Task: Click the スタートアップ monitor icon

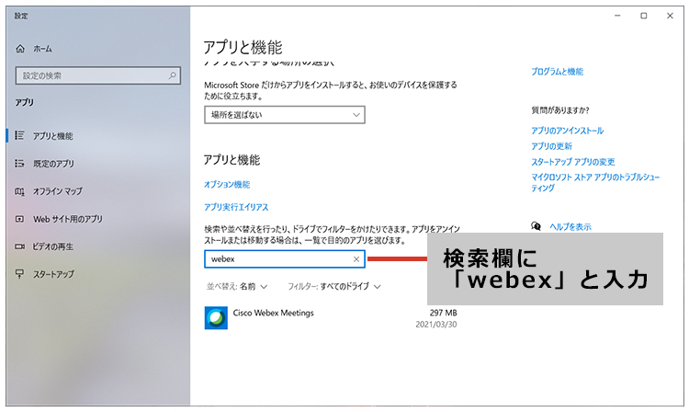Action: pyautogui.click(x=19, y=274)
